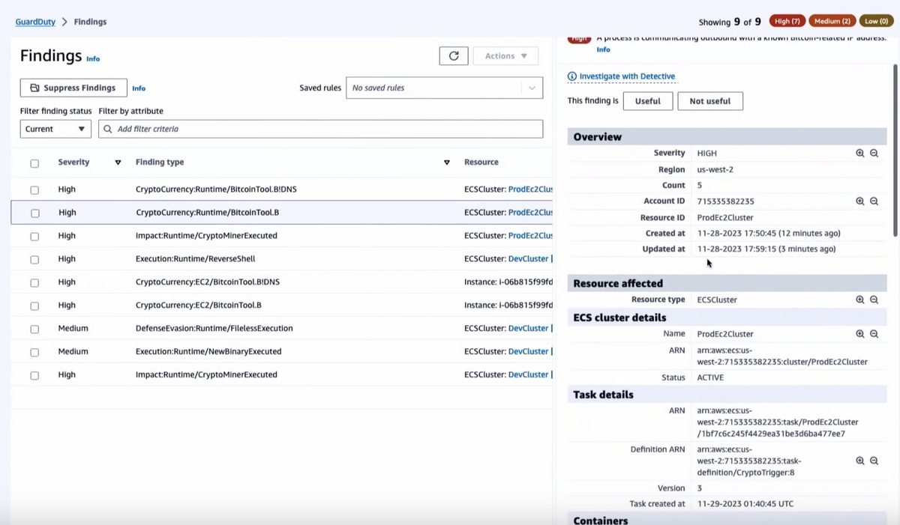Click the Suppress Findings button
900x525 pixels.
tap(73, 88)
